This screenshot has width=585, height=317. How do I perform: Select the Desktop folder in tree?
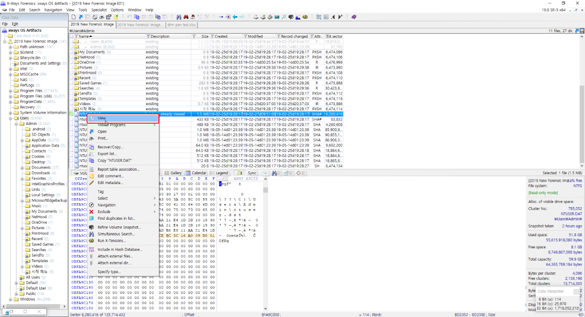tap(38, 162)
